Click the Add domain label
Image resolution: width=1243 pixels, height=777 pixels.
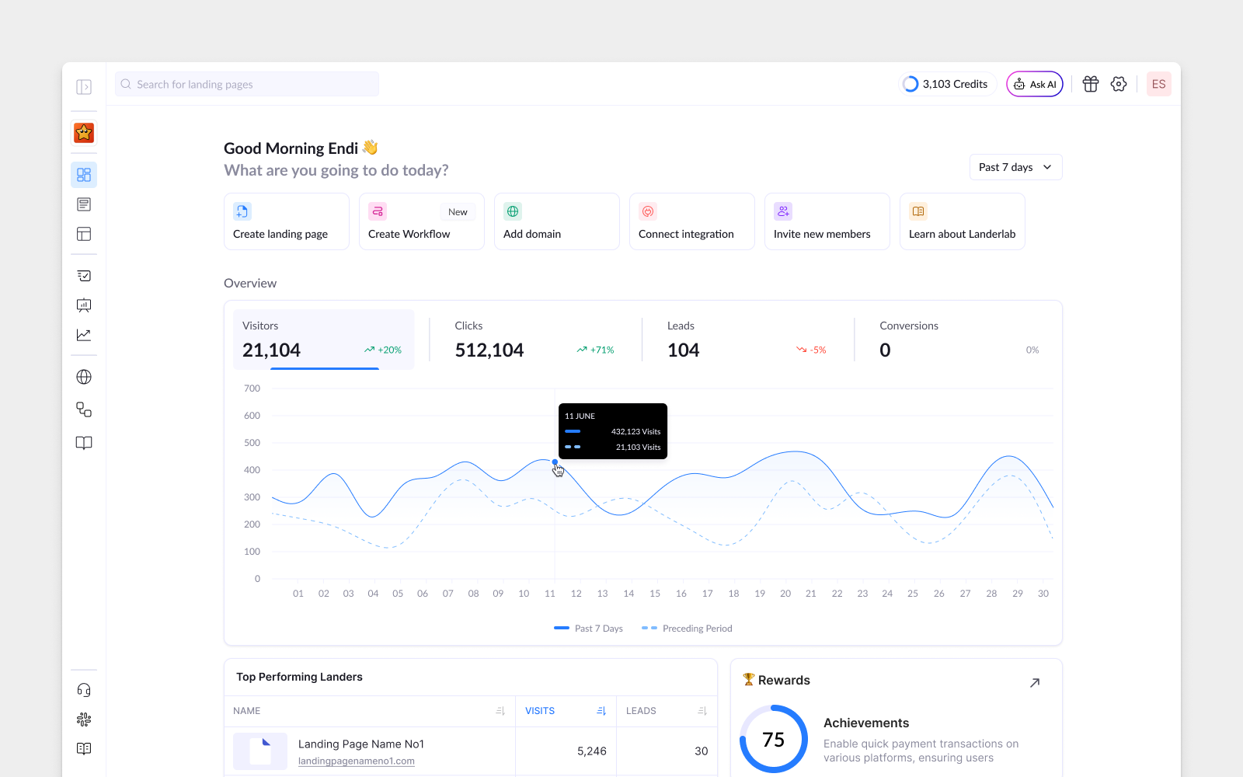tap(532, 234)
